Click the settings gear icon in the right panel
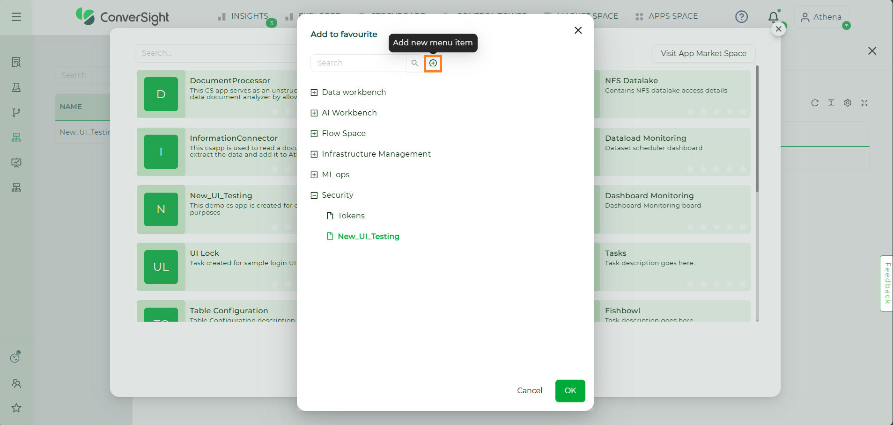Viewport: 893px width, 425px height. pos(848,103)
